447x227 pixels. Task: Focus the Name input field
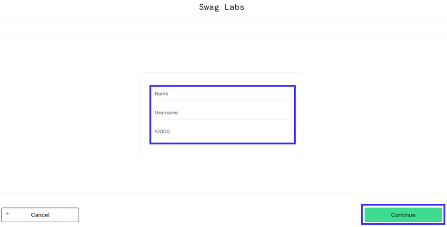click(221, 94)
